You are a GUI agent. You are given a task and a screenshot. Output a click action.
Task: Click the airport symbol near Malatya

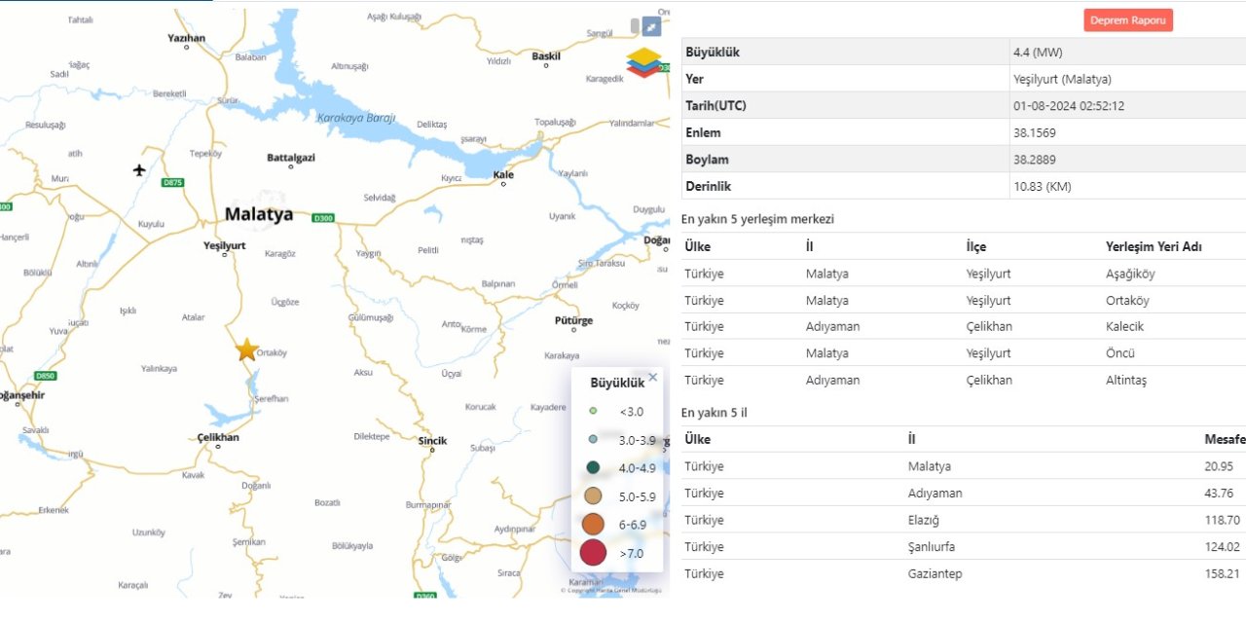[138, 169]
